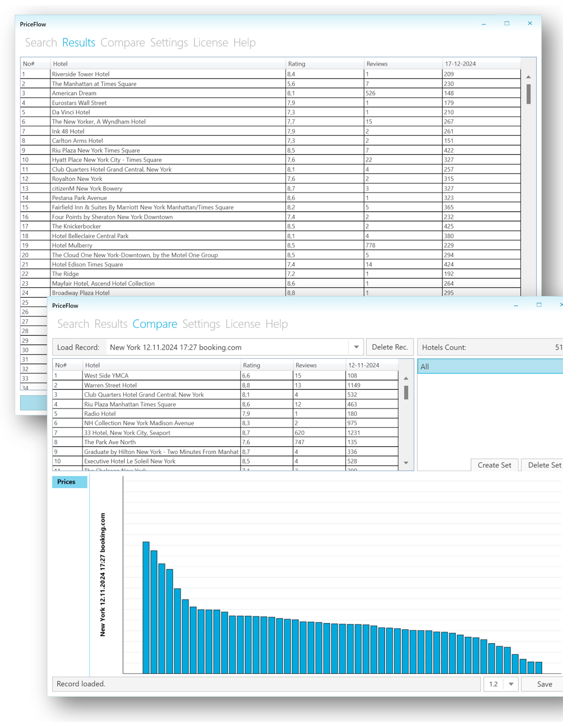The image size is (563, 722).
Task: Select Pestana Park Avenue row
Action: [x=270, y=198]
